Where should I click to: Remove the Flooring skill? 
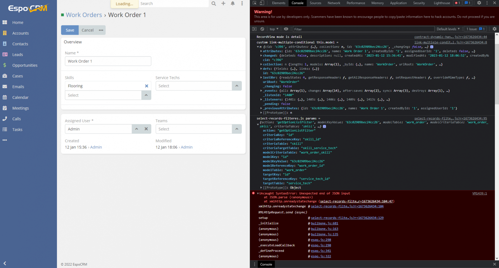(147, 86)
